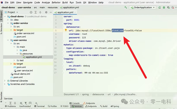Open the OrderApplication run configuration dropdown
Image resolution: width=177 pixels, height=109 pixels.
143,7
